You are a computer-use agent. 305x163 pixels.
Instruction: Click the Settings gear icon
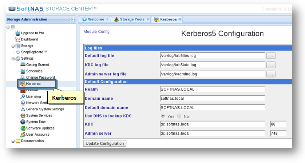coord(18,58)
